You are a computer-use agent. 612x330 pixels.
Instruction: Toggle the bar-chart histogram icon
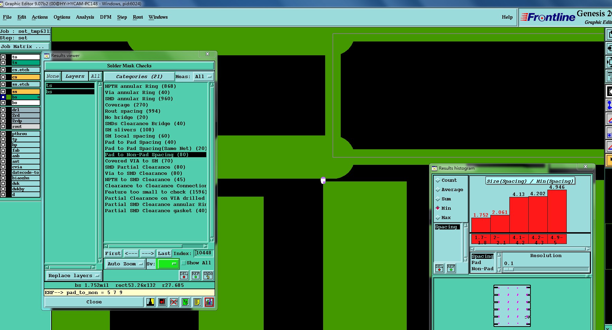coord(209,302)
